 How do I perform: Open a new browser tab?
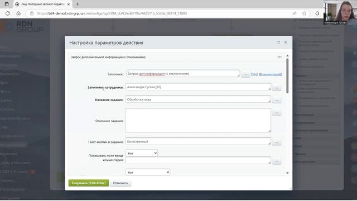pos(78,4)
